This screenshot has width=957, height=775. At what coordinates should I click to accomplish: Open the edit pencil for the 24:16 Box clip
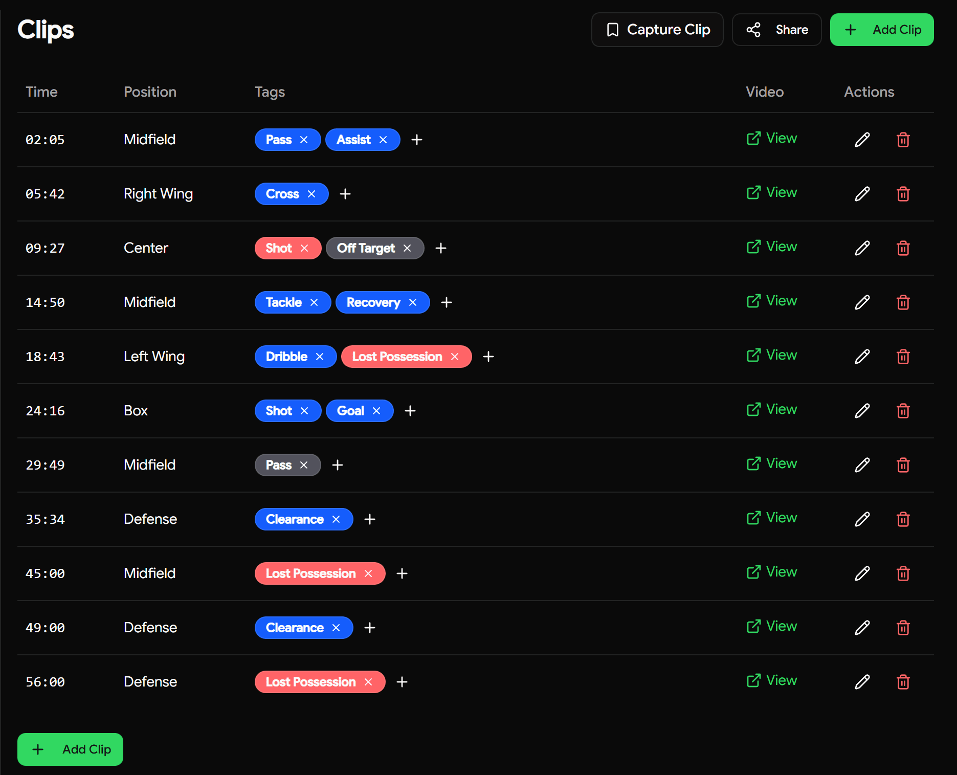click(x=862, y=410)
